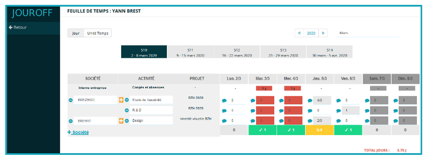Select week S11 9 - 15 mars 2020
This screenshot has width=429, height=157.
190,52
